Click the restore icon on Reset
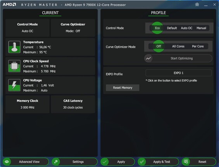The width and height of the screenshot is (219, 167). [x=186, y=162]
